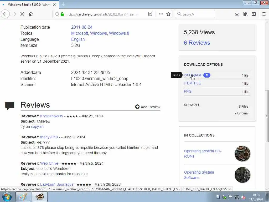Open the Firefox hamburger menu
This screenshot has width=269, height=202.
pyautogui.click(x=264, y=14)
